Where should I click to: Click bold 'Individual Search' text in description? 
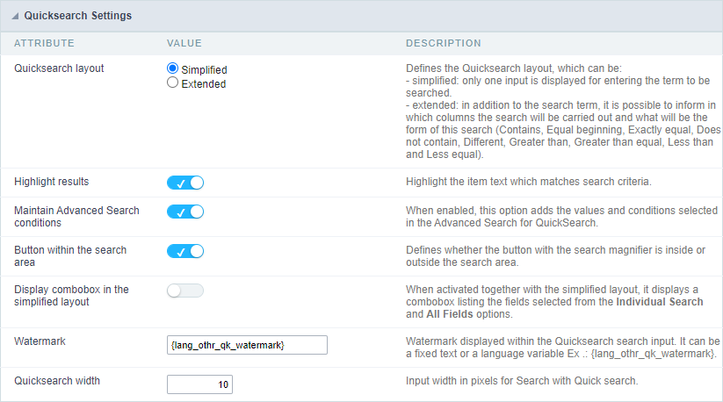660,302
